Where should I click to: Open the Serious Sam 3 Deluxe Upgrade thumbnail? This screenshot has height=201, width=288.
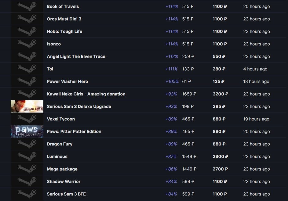27,106
